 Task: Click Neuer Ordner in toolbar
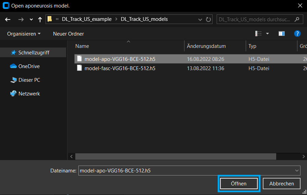coord(68,34)
